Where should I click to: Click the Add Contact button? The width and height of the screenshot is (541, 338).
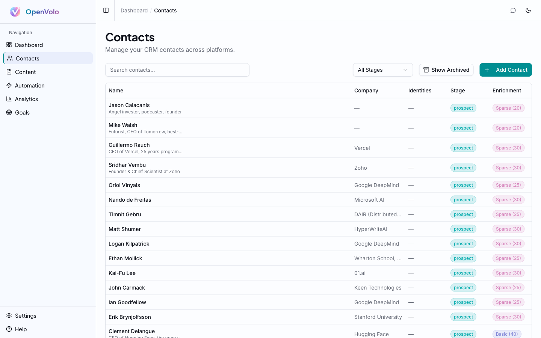tap(506, 70)
